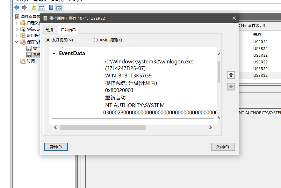Expand the Windows logs tree node
Screen dimensions: 281x188
pos(17,29)
